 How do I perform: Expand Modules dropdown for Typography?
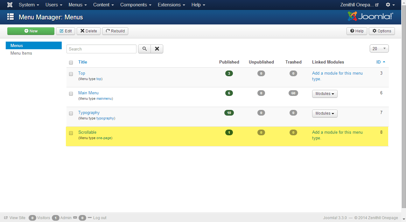pyautogui.click(x=325, y=113)
